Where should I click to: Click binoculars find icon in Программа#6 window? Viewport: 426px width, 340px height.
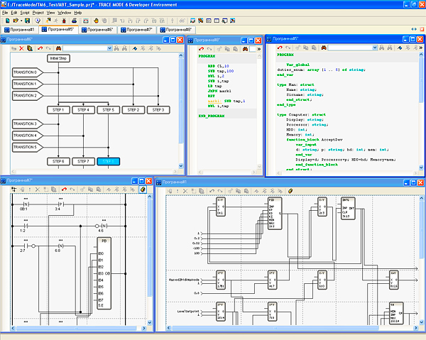(x=58, y=48)
